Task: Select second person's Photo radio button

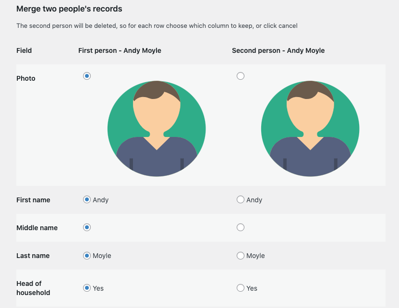Action: [x=241, y=76]
